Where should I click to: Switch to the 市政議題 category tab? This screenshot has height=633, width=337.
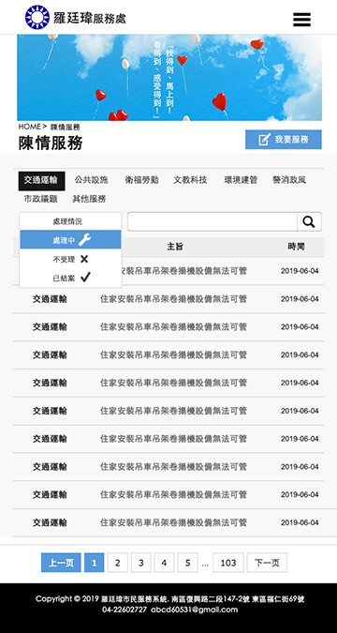point(40,199)
